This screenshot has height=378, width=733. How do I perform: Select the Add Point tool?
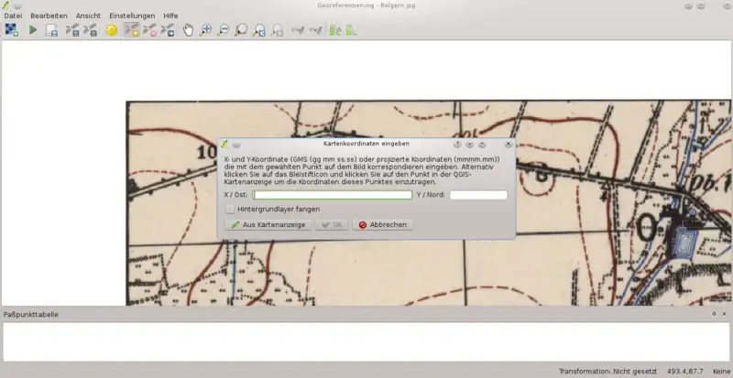(131, 30)
